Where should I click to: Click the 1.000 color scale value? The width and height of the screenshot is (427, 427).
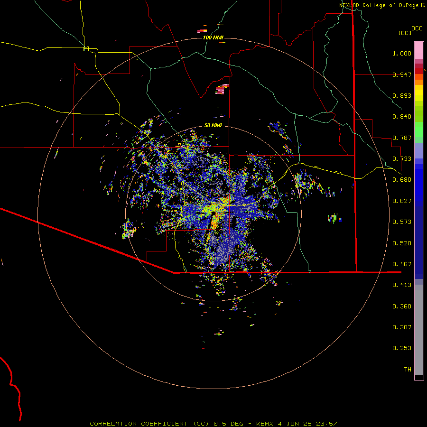402,53
